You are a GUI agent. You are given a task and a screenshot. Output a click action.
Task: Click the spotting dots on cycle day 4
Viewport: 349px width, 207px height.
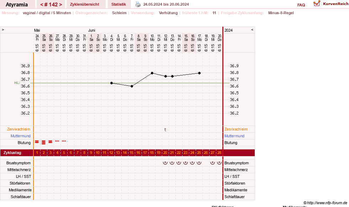pos(57,141)
